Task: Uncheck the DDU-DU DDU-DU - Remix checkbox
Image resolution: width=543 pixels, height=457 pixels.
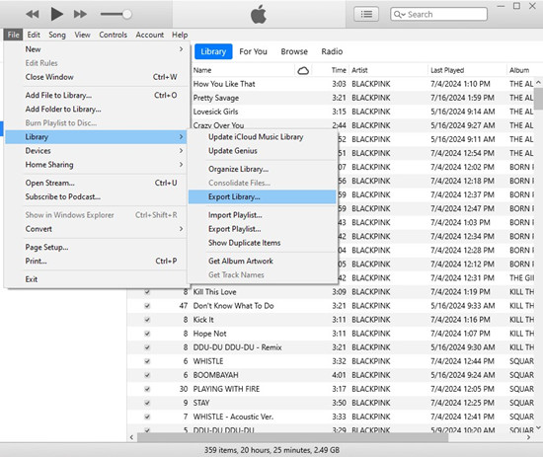Action: (x=147, y=347)
